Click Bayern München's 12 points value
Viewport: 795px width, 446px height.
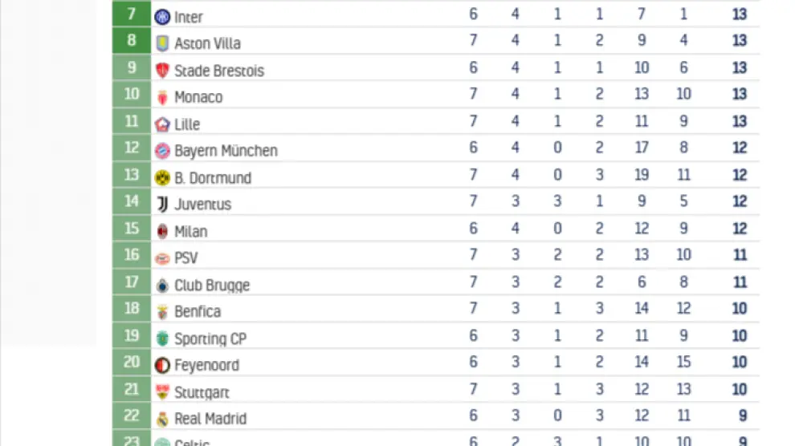click(x=740, y=148)
